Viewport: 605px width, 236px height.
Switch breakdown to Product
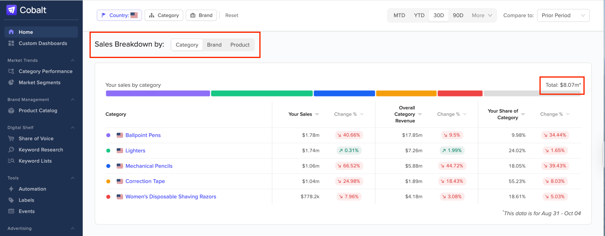[x=240, y=45]
